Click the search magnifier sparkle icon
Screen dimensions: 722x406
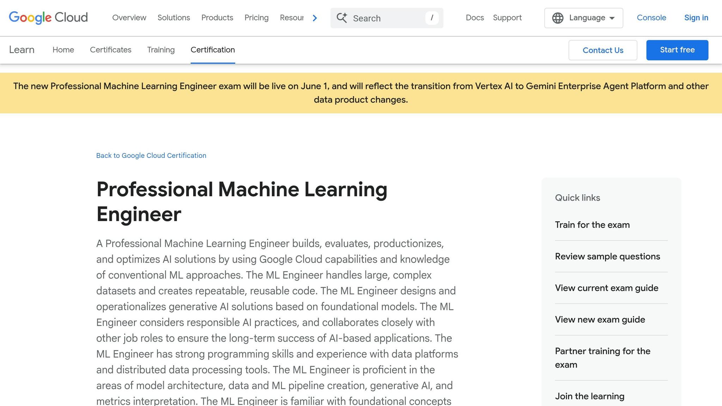[342, 18]
